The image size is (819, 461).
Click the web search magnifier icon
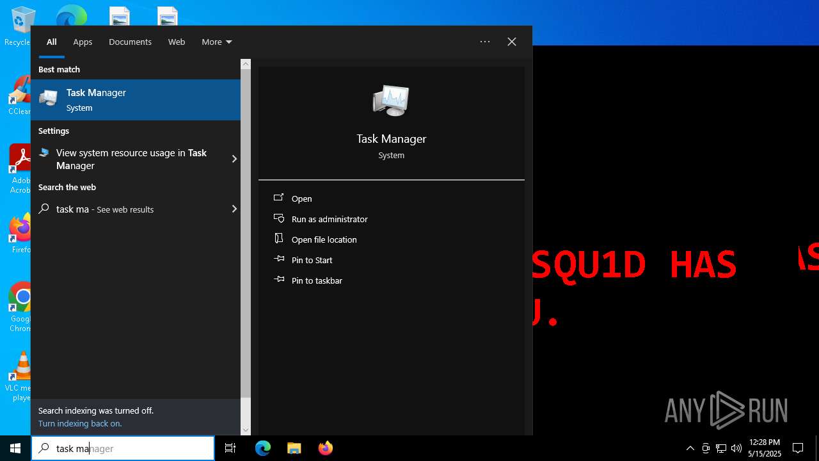pyautogui.click(x=44, y=209)
